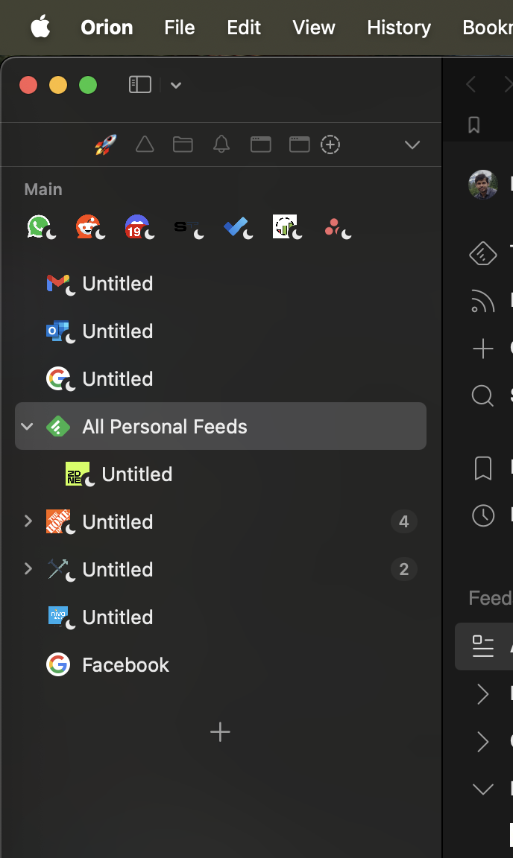Select the Facebook tab in sidebar
The width and height of the screenshot is (513, 858).
[125, 664]
